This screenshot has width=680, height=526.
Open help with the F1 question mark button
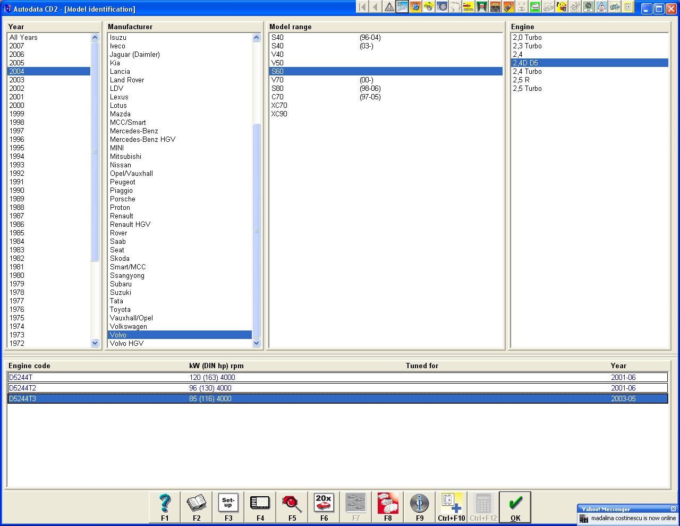(x=165, y=507)
